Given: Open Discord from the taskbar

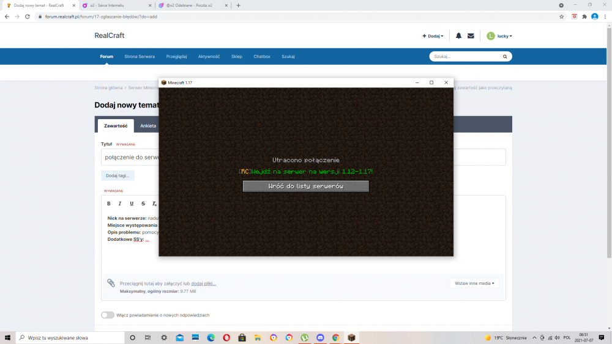Looking at the screenshot, I should click(320, 337).
